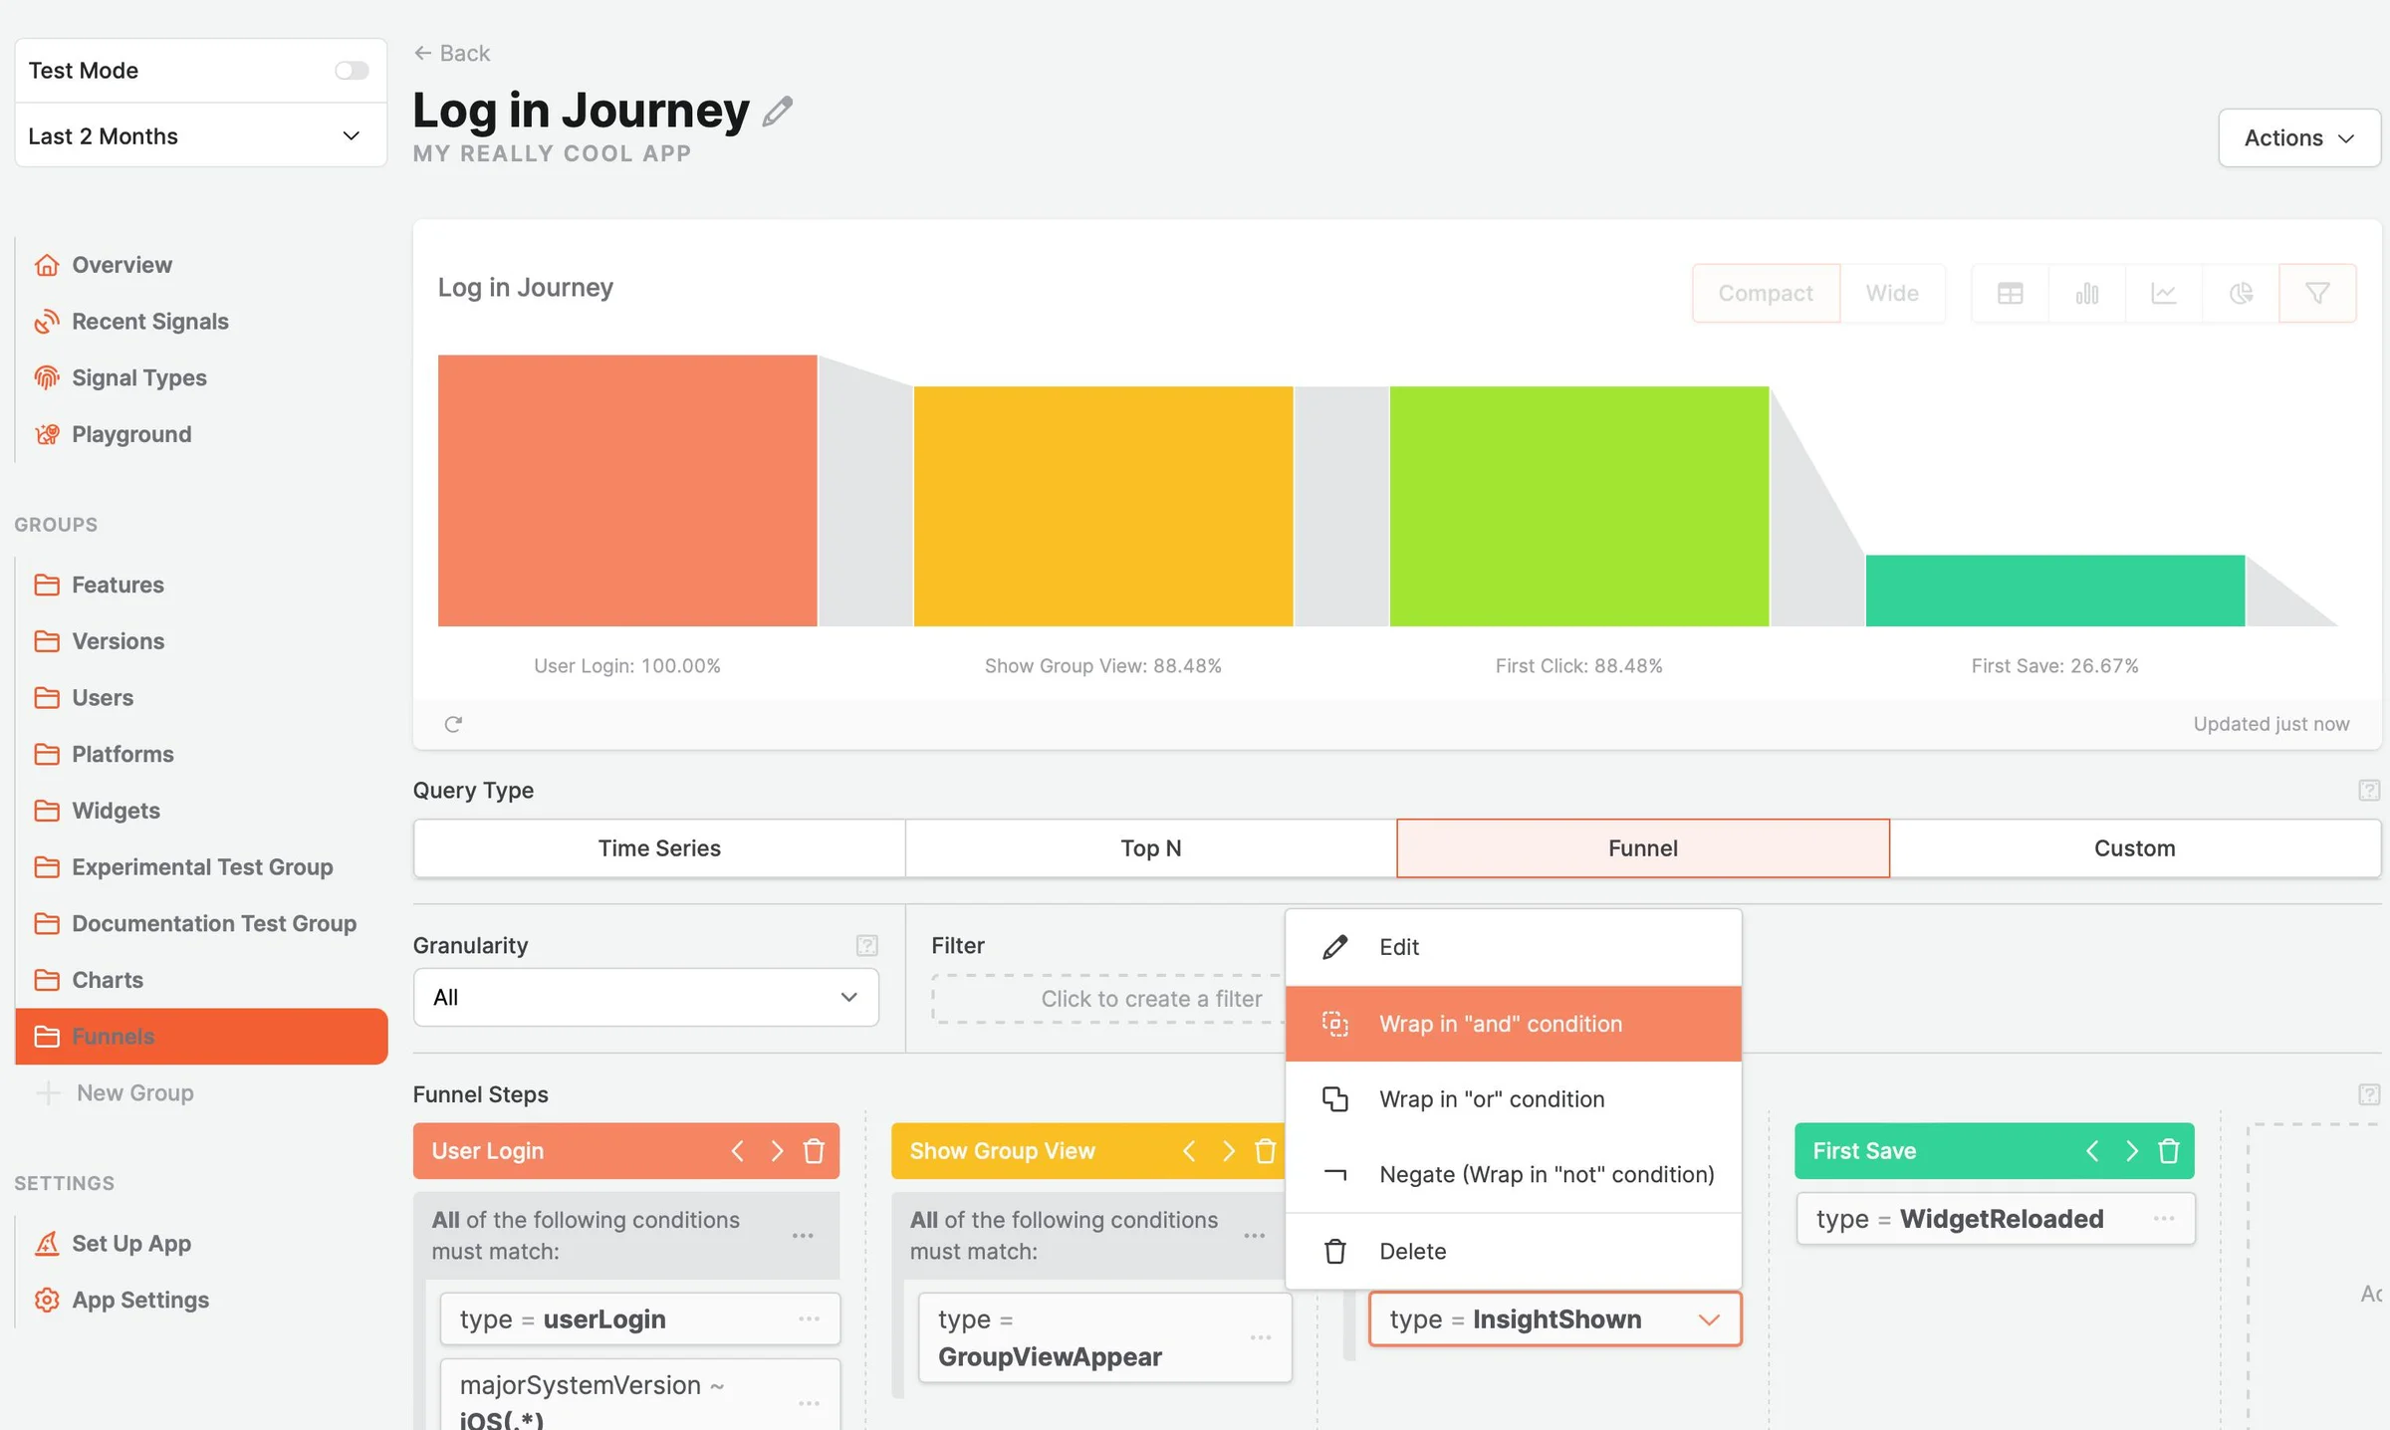Click the orange User Login funnel bar
The image size is (2390, 1430).
coord(627,491)
